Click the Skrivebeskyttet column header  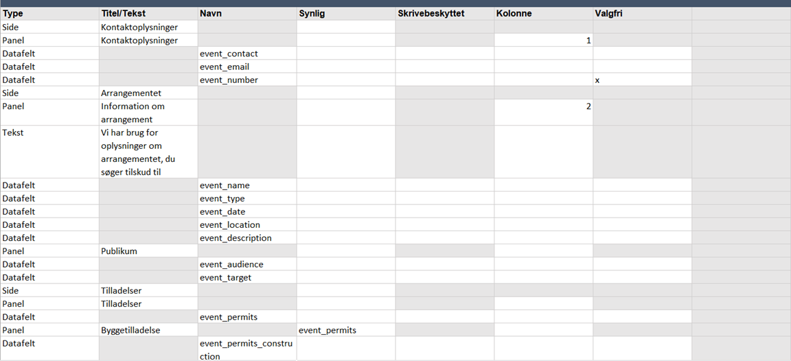(x=444, y=14)
